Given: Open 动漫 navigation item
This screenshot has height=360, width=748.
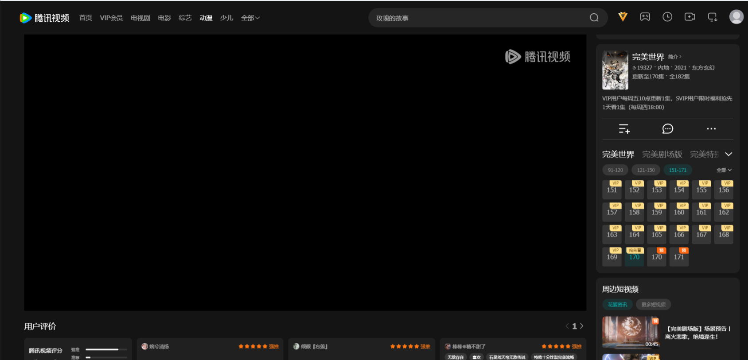Looking at the screenshot, I should [x=206, y=18].
